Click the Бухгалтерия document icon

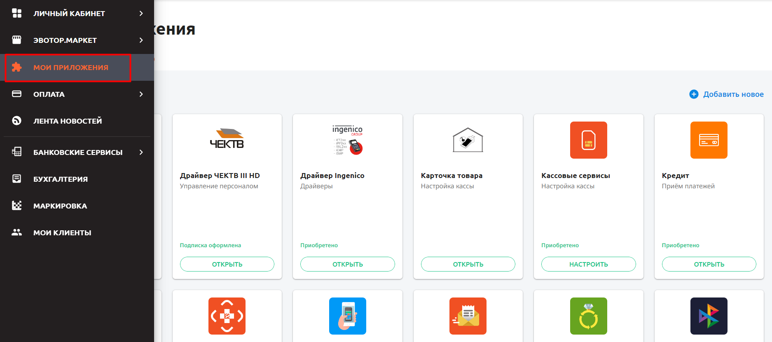click(x=17, y=179)
